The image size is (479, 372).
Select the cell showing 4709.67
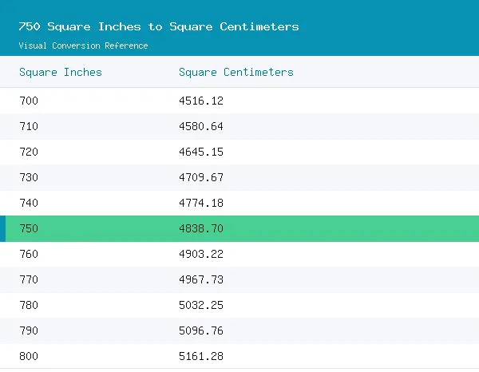[201, 177]
